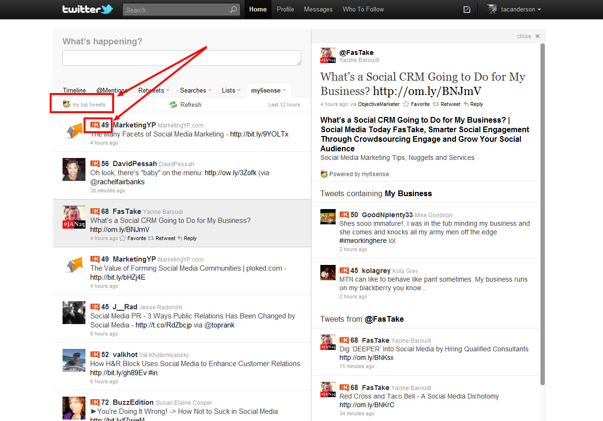Open the bit.ly/9YOLTx link in the MarketingYP tweet
The image size is (603, 421).
tap(259, 134)
